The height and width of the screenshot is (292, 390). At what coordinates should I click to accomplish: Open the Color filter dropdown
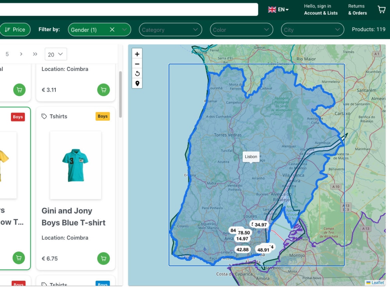[x=241, y=30]
